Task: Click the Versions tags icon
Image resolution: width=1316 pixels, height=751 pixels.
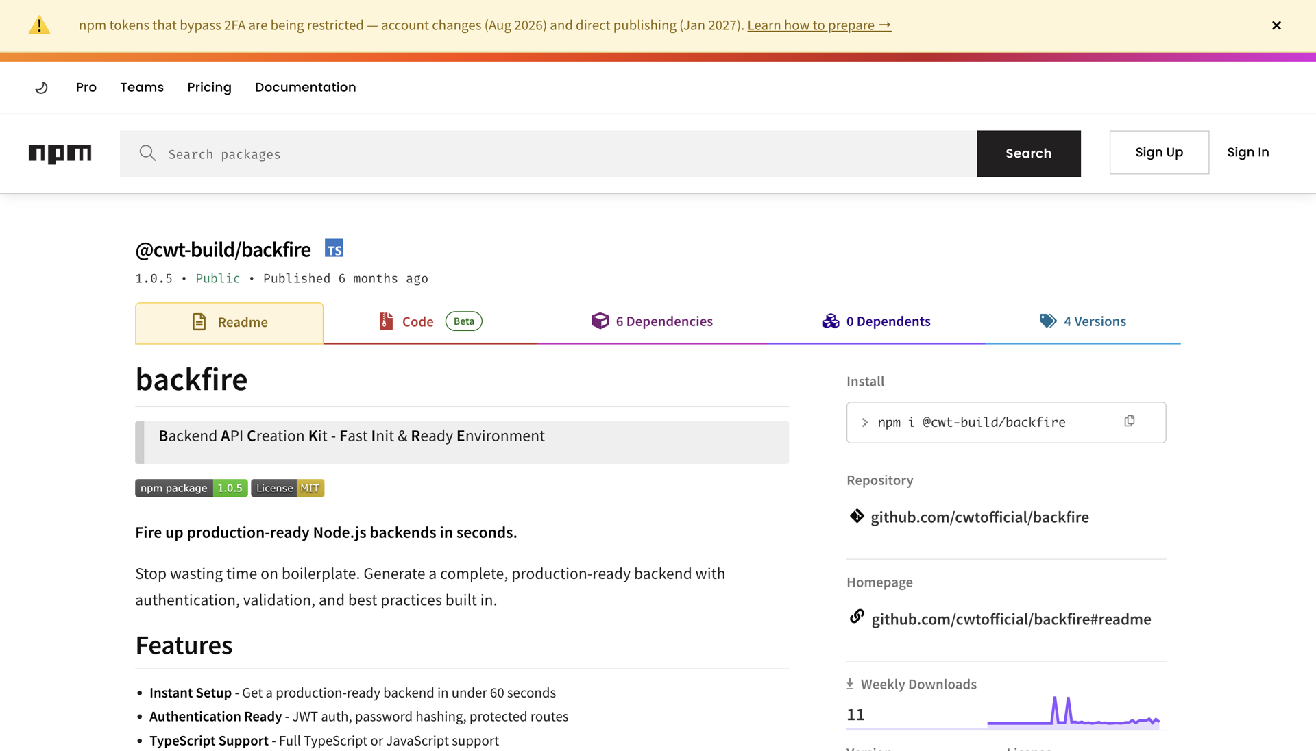Action: pos(1048,321)
